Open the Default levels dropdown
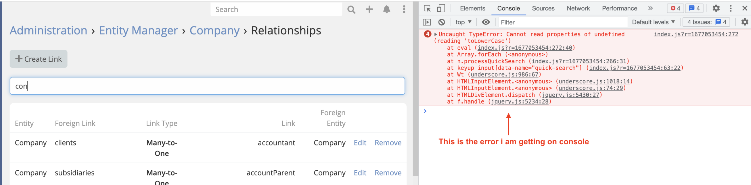This screenshot has height=185, width=751. pyautogui.click(x=653, y=22)
